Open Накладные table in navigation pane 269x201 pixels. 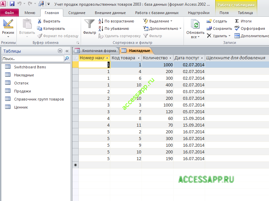pyautogui.click(x=24, y=75)
